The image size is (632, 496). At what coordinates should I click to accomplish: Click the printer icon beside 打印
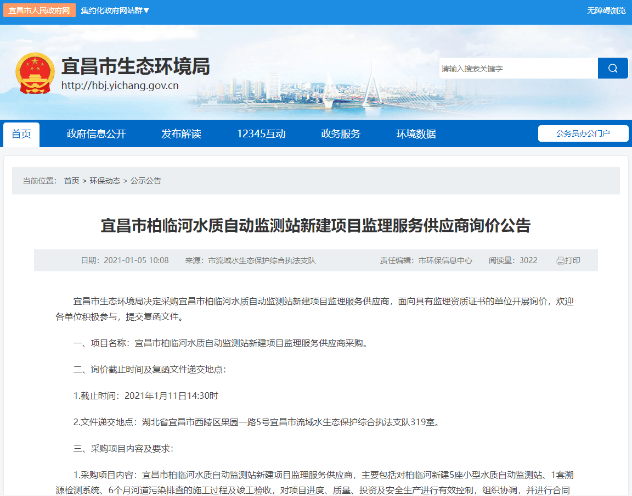point(560,261)
